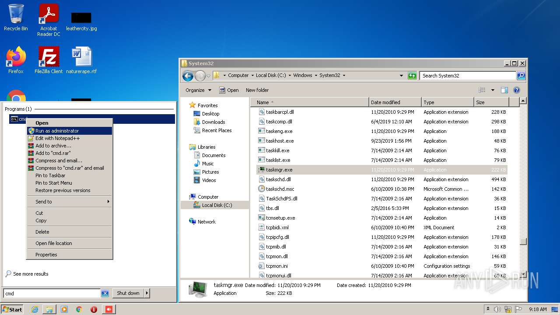This screenshot has width=560, height=315.
Task: Expand the Send to submenu
Action: point(69,202)
